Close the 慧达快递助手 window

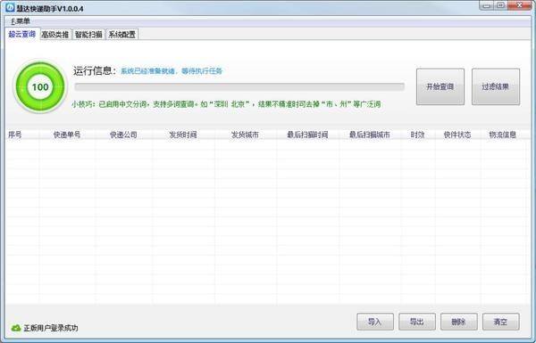(519, 5)
